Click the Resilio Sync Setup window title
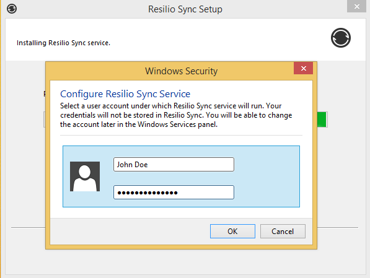The height and width of the screenshot is (278, 370). coord(185,9)
